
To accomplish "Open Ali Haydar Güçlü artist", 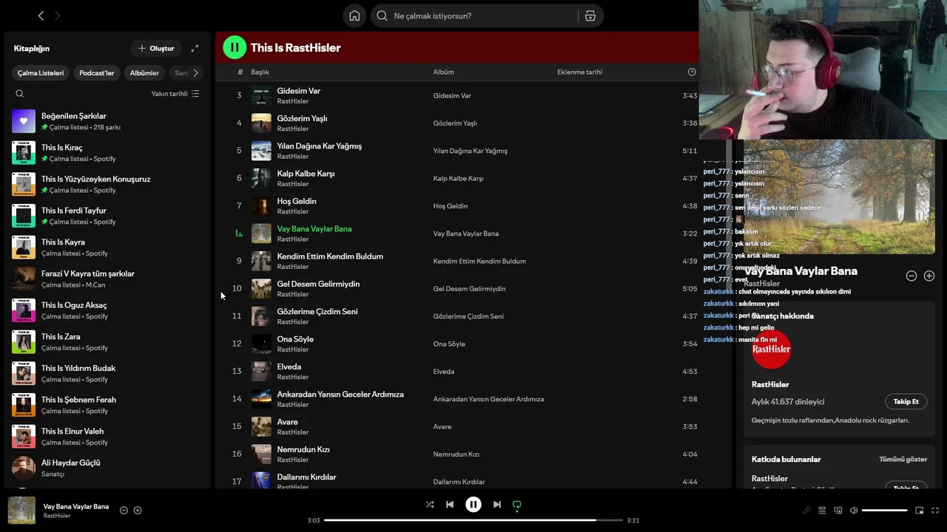I will coord(106,468).
